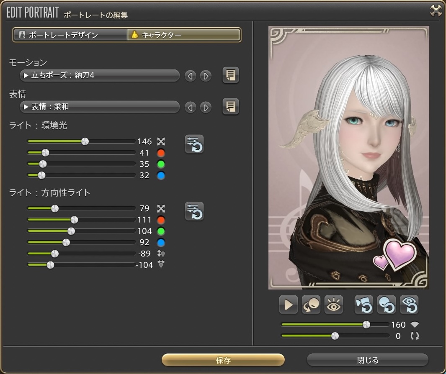Reset the ambient light (環境光) settings
446x374 pixels.
coord(194,144)
